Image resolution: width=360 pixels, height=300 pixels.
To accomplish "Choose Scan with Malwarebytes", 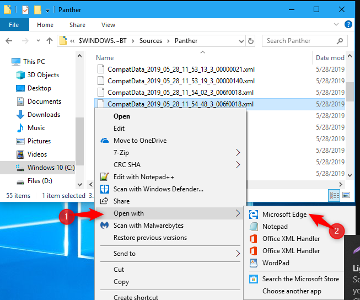I will pyautogui.click(x=170, y=226).
